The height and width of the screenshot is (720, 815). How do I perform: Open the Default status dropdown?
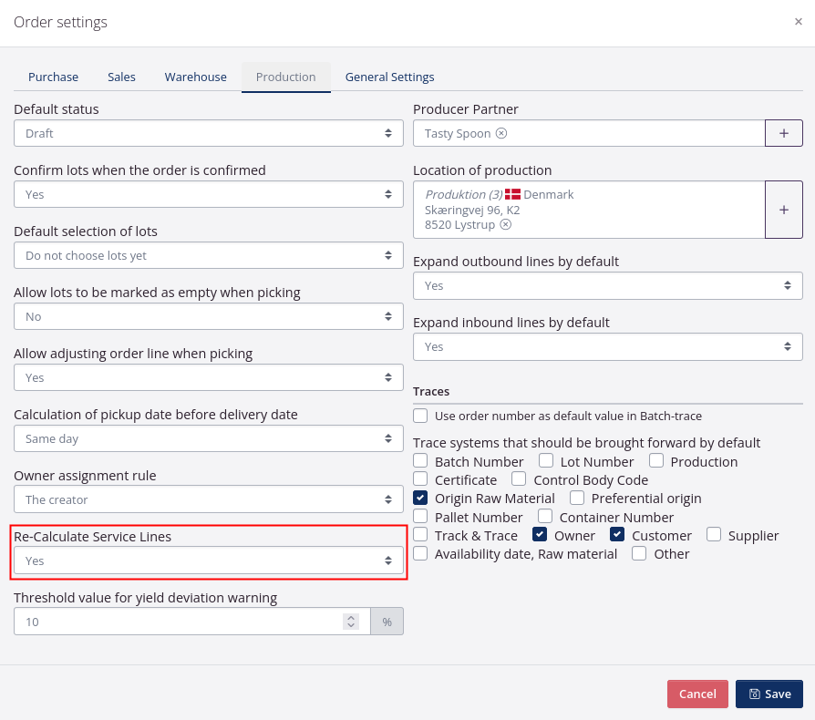point(208,133)
